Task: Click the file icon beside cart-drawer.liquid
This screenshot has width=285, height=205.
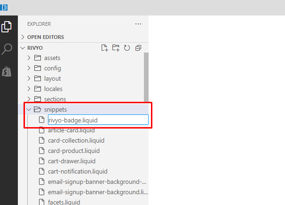Action: 42,161
